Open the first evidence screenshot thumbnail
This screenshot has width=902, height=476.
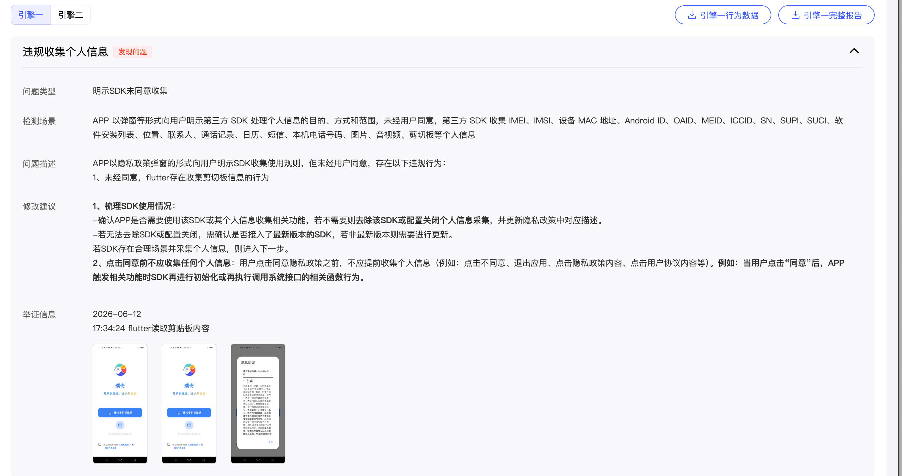pos(120,403)
